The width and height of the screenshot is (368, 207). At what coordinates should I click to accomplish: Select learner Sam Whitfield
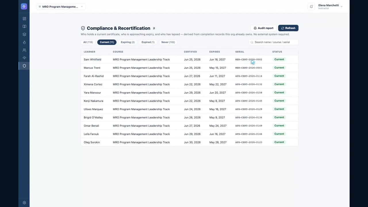coord(92,60)
